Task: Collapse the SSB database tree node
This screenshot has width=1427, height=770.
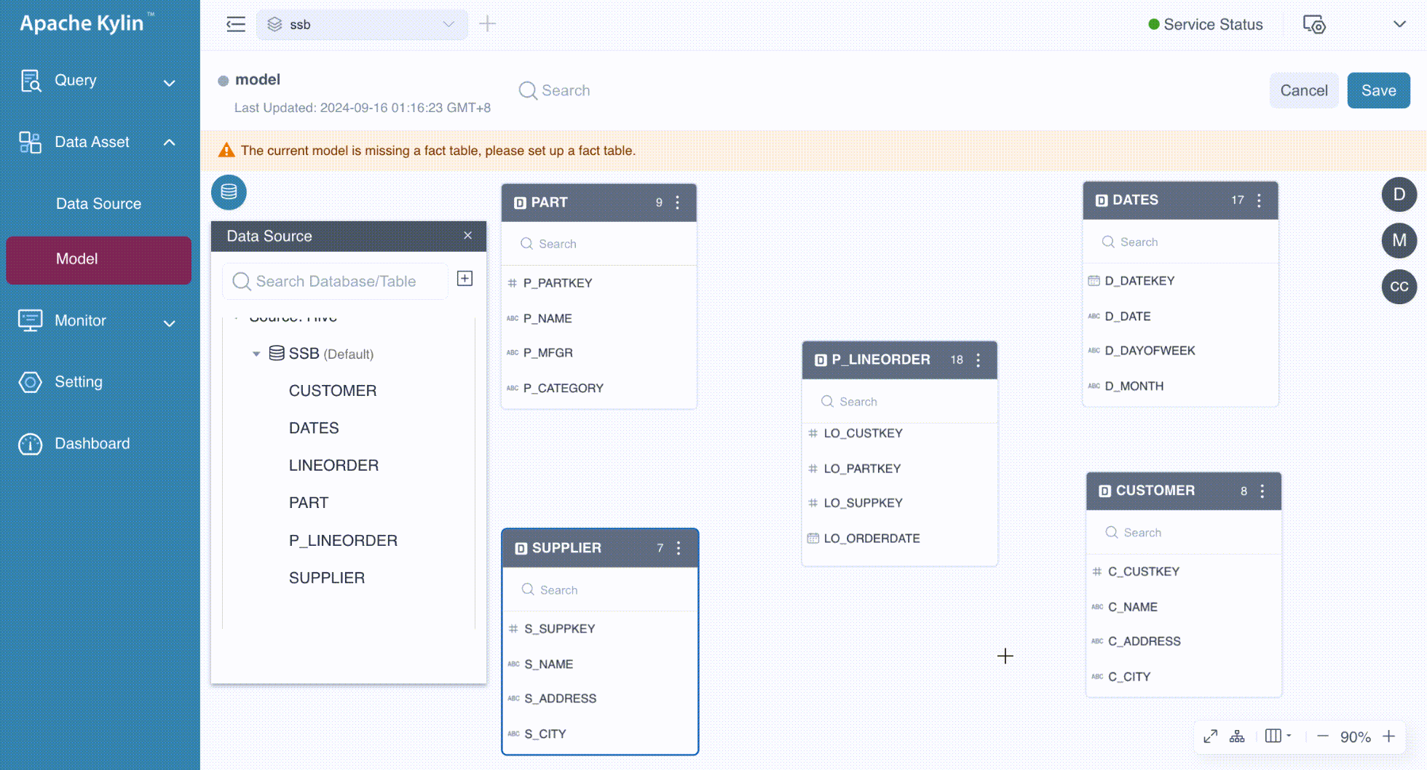Action: tap(256, 354)
